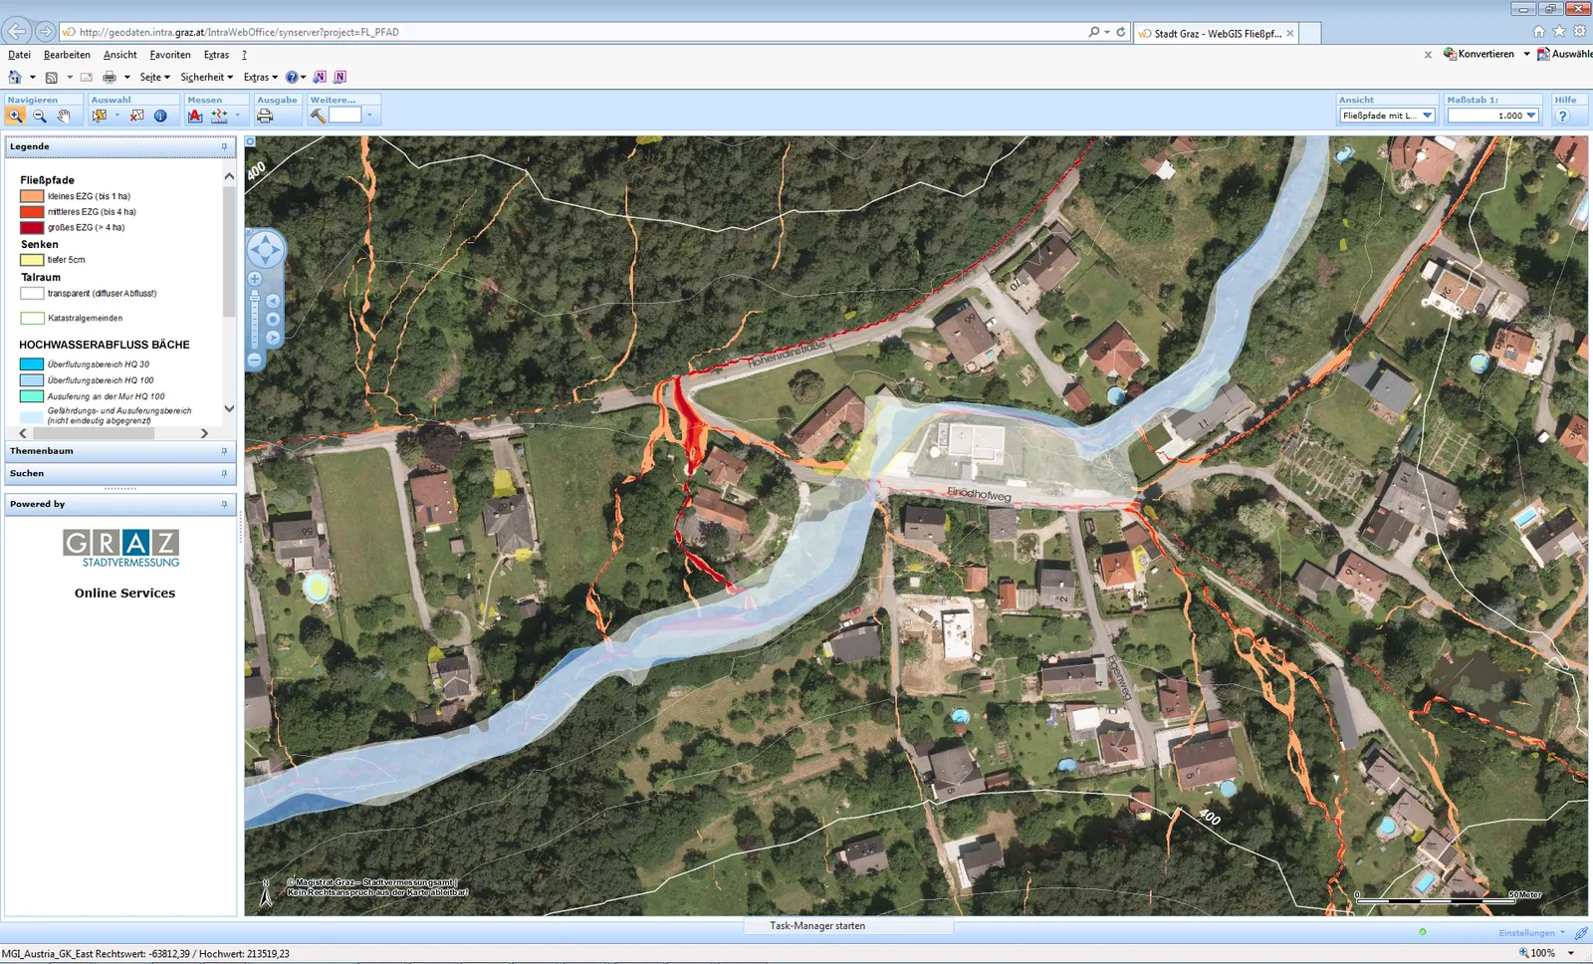Zoom out with the map minus button
The image size is (1593, 964).
(255, 359)
